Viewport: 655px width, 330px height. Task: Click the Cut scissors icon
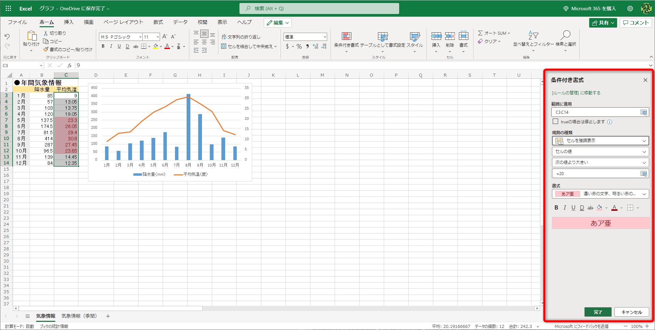click(46, 33)
